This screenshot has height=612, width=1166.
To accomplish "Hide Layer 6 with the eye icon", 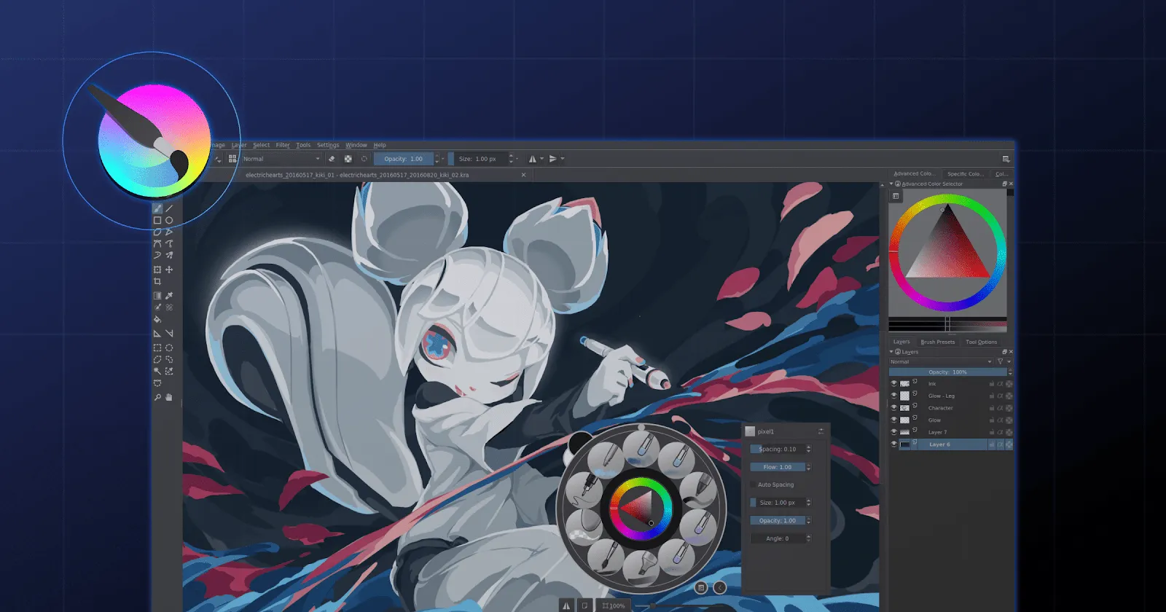I will (894, 444).
